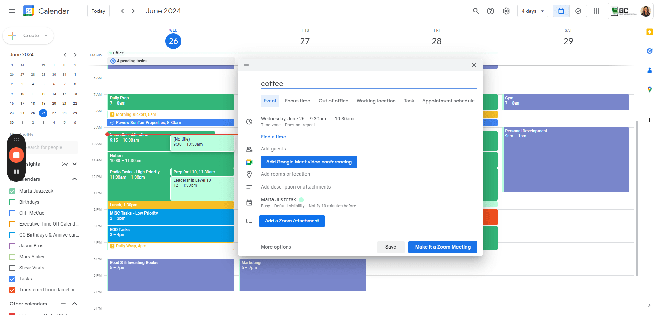Collapse the My calendars section
The width and height of the screenshot is (659, 315).
point(74,179)
